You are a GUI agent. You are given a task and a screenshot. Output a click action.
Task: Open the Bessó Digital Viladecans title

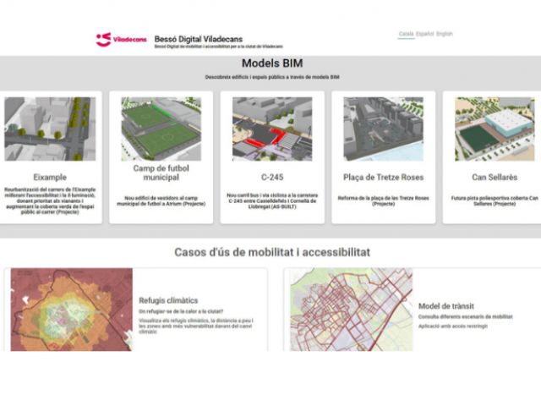tap(199, 39)
